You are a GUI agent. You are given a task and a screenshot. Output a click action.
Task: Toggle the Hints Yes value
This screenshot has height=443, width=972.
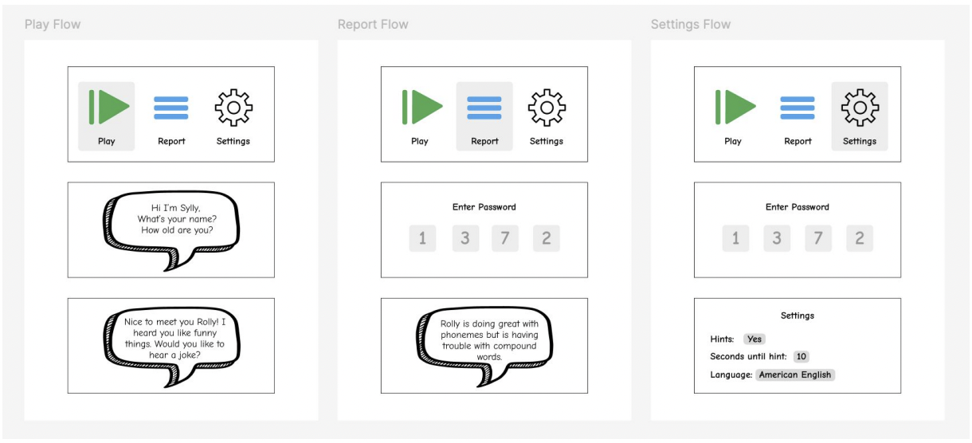[754, 339]
